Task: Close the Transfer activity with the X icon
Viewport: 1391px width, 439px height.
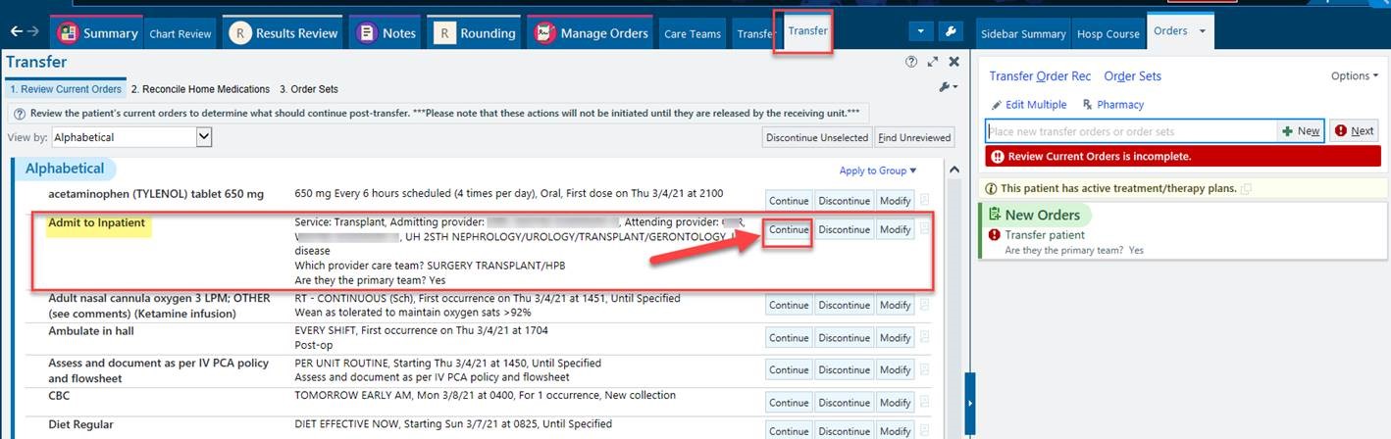Action: click(953, 62)
